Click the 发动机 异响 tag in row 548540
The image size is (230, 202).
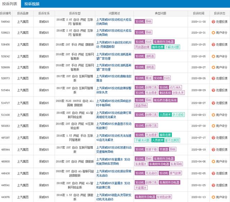point(143,22)
